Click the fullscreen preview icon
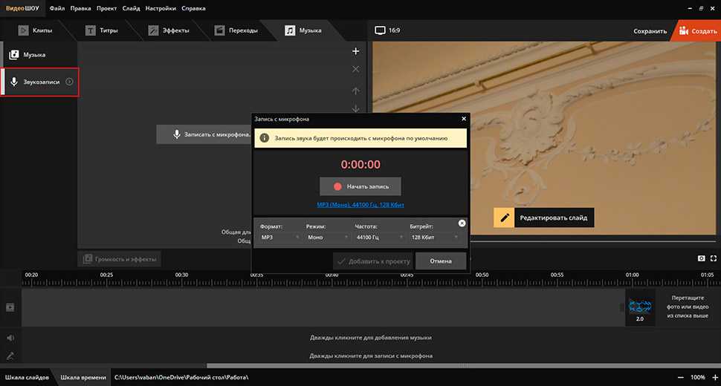This screenshot has height=386, width=721. point(714,258)
